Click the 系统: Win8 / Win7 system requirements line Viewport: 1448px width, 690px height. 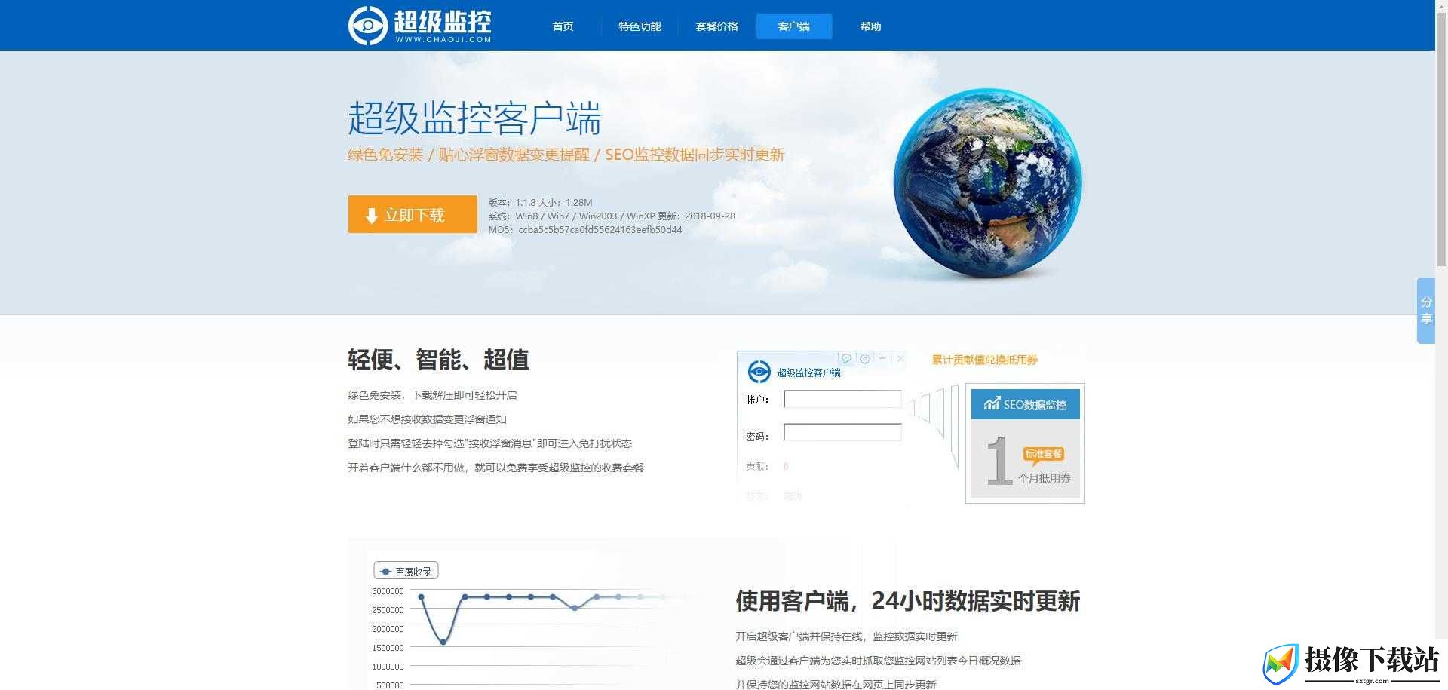(x=612, y=216)
